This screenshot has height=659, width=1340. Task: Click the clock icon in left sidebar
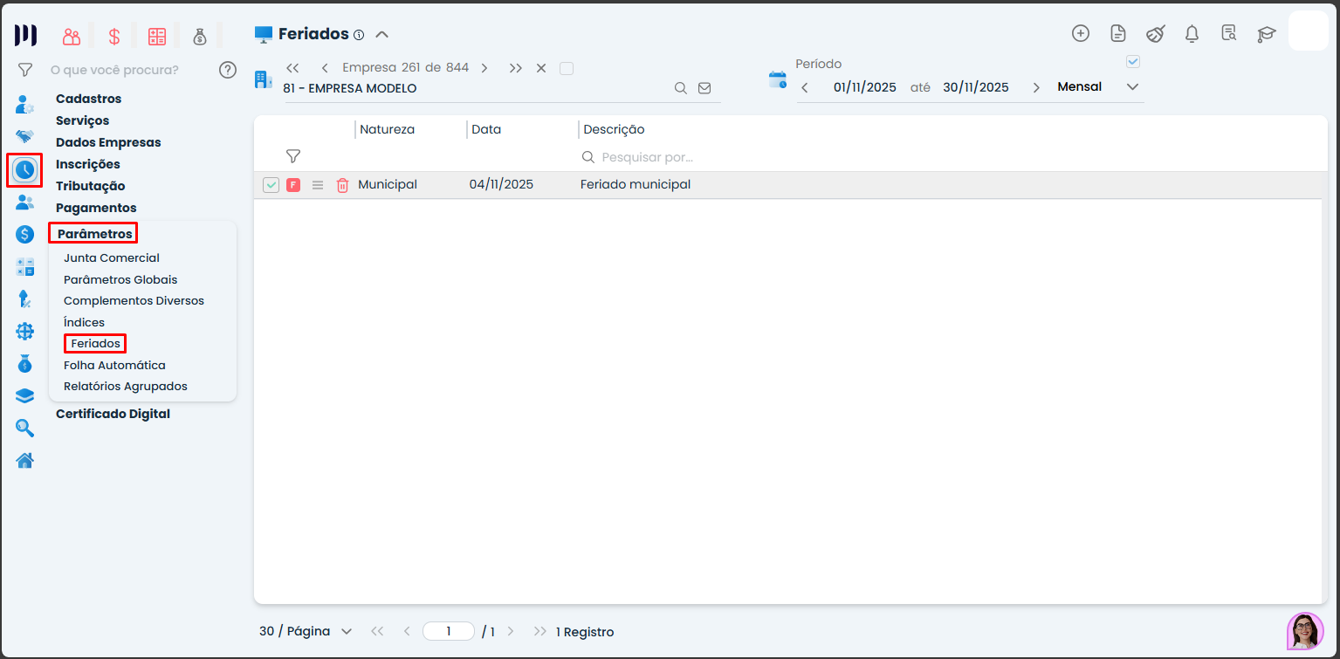24,169
